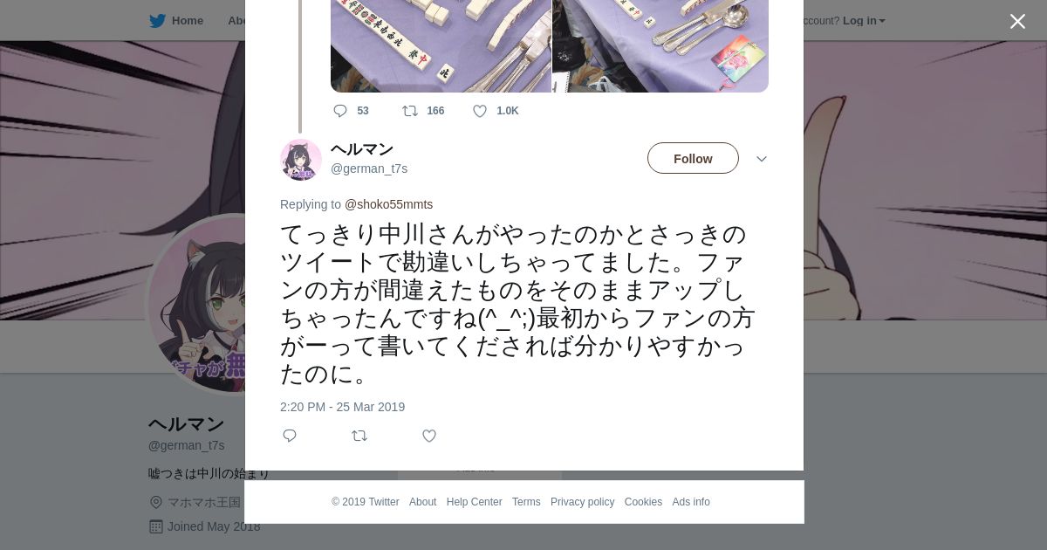This screenshot has height=550, width=1047.
Task: Follow the user ヘルマン
Action: 693,158
